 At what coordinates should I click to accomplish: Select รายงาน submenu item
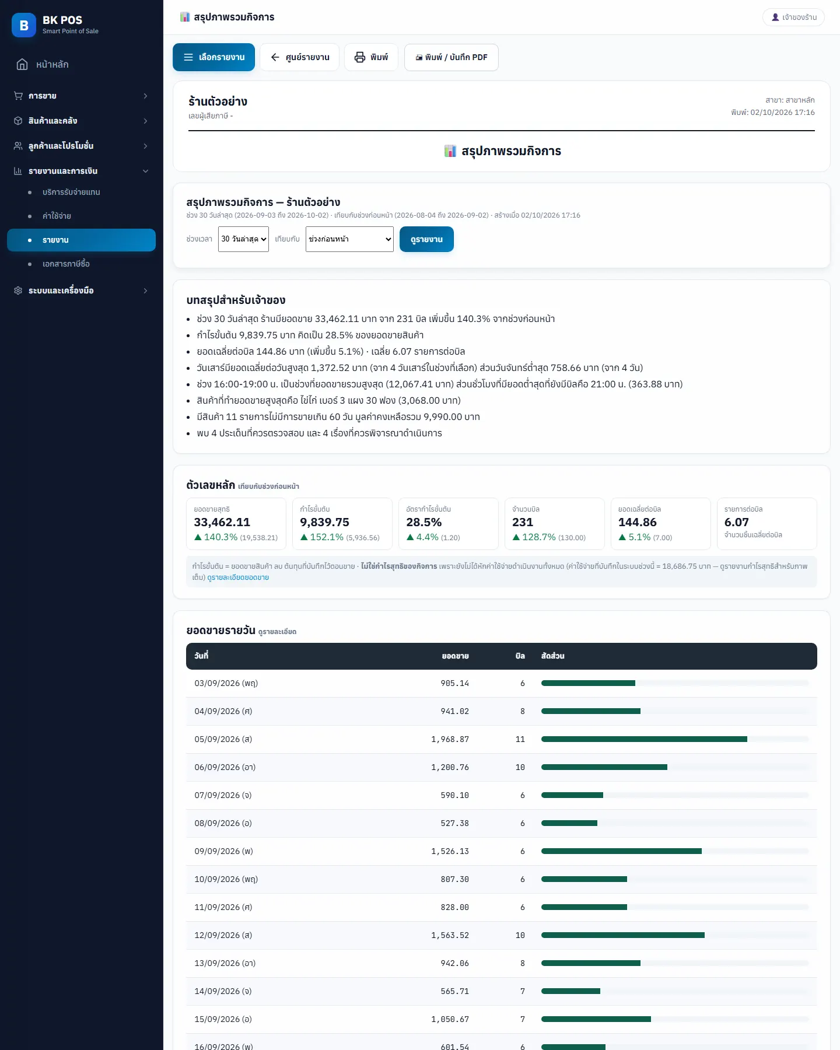pos(81,240)
